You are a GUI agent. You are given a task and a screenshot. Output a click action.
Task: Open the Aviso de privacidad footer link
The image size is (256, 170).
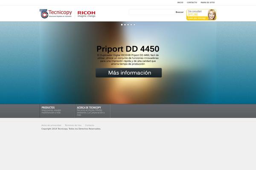pos(51,125)
